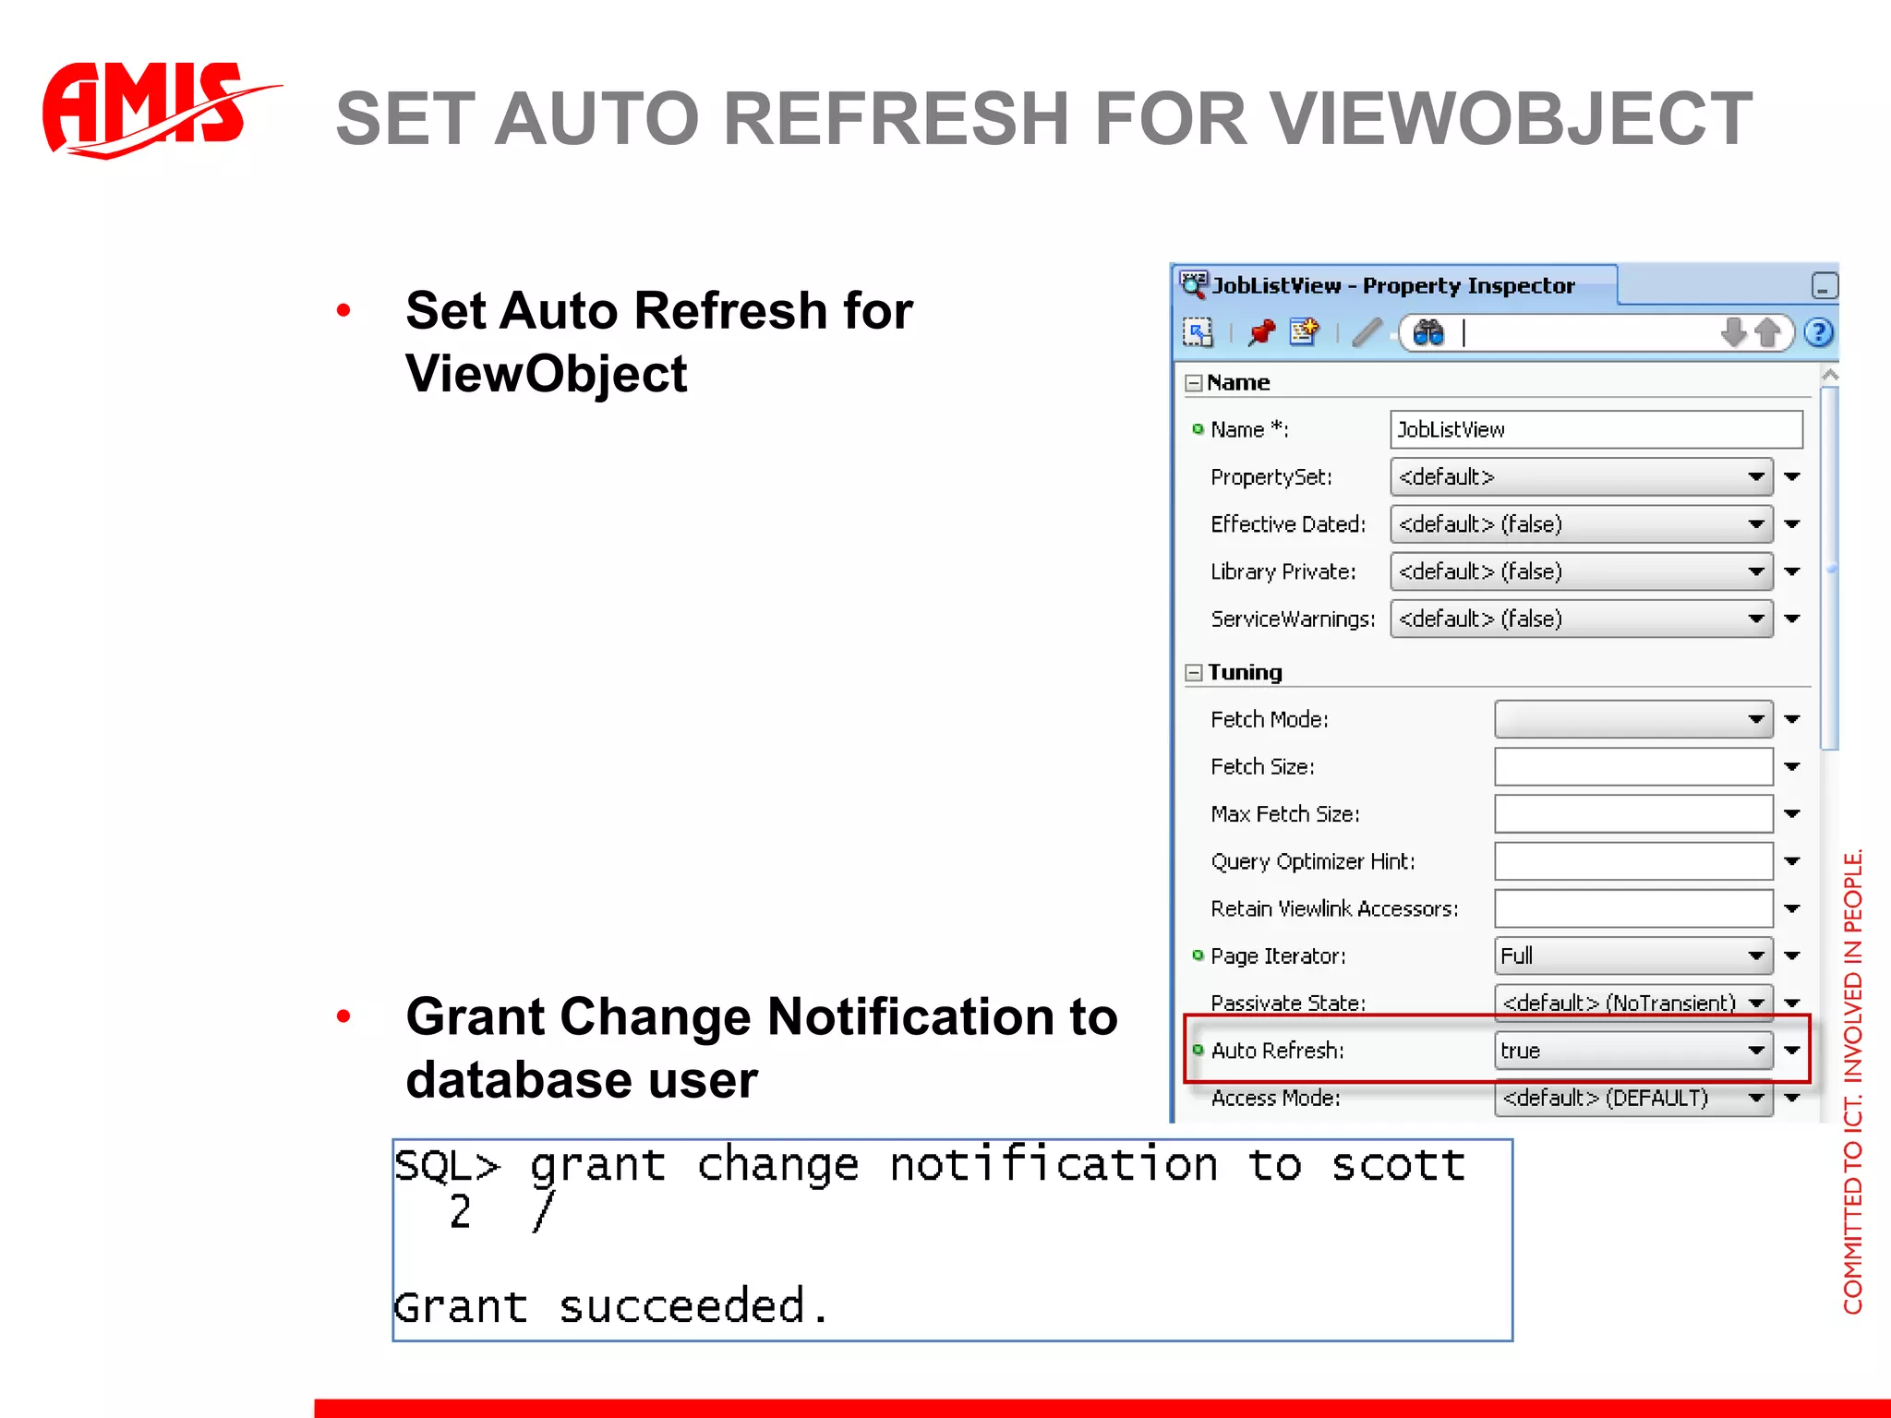Viewport: 1891px width, 1418px height.
Task: Click the binoculars find icon
Action: click(x=1427, y=332)
